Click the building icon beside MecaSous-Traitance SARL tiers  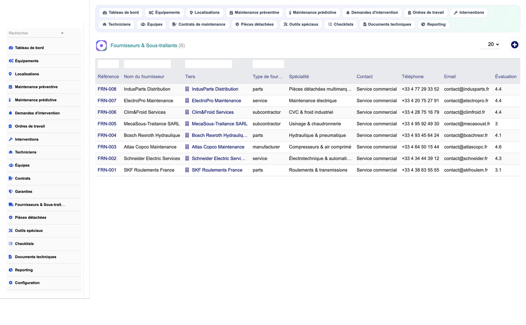[x=187, y=124]
